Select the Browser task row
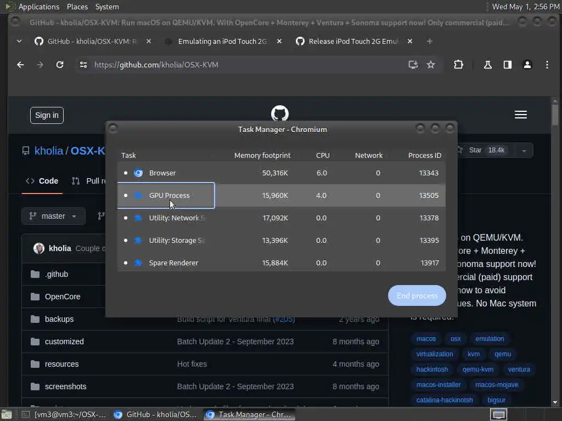This screenshot has width=562, height=421. click(282, 173)
